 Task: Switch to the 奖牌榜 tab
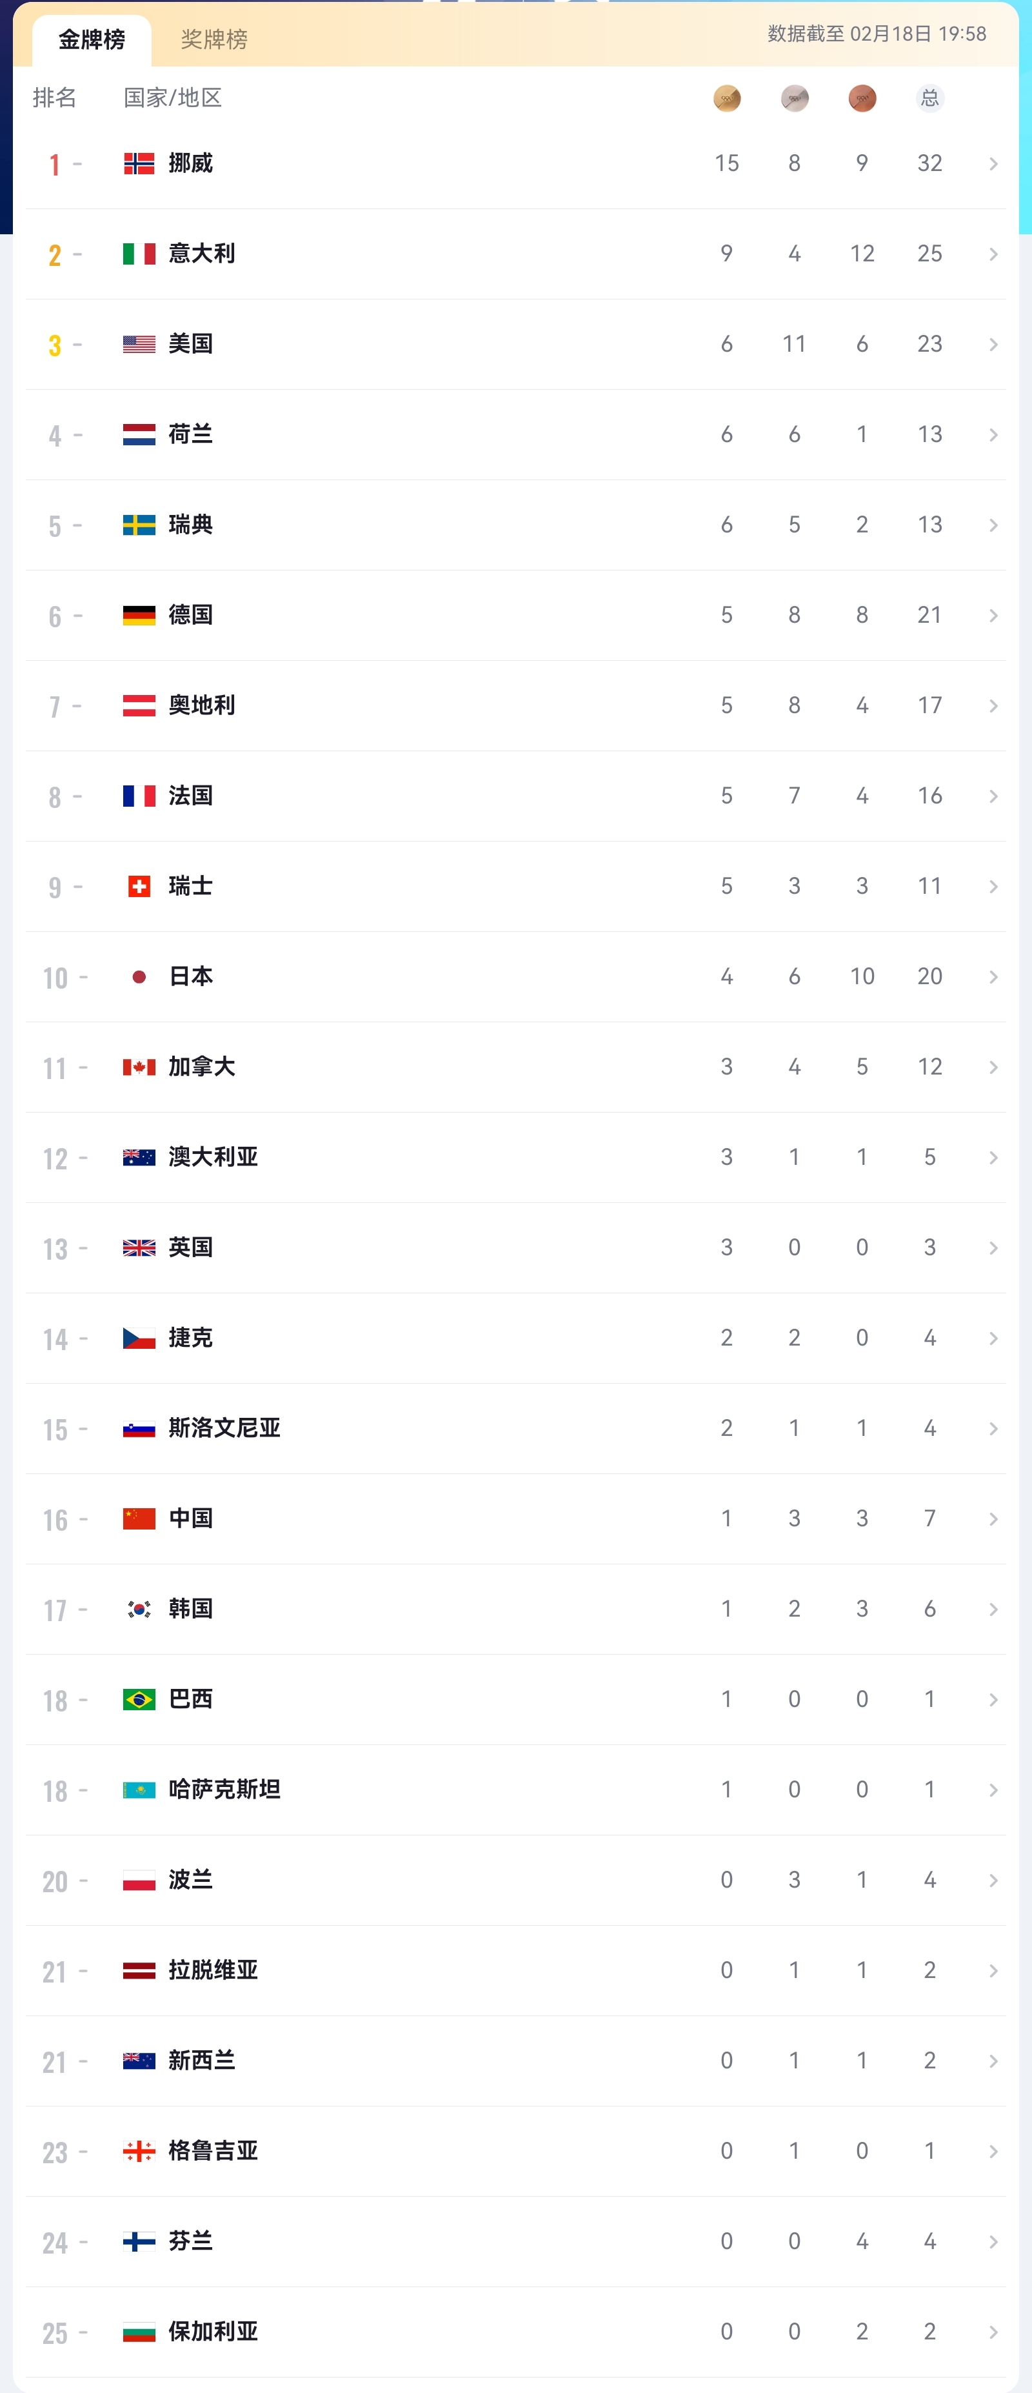click(x=214, y=40)
